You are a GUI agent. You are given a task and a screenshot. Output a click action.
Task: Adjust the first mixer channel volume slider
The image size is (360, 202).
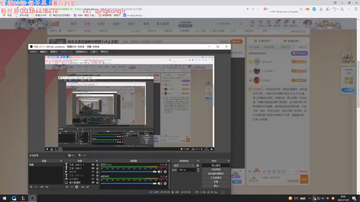129,171
